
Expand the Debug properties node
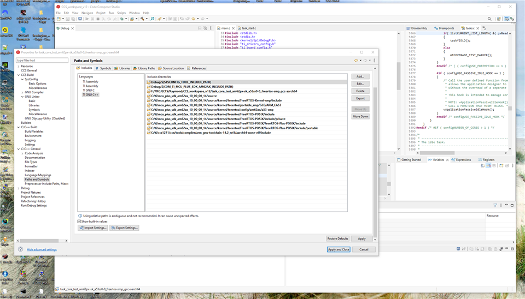point(19,188)
